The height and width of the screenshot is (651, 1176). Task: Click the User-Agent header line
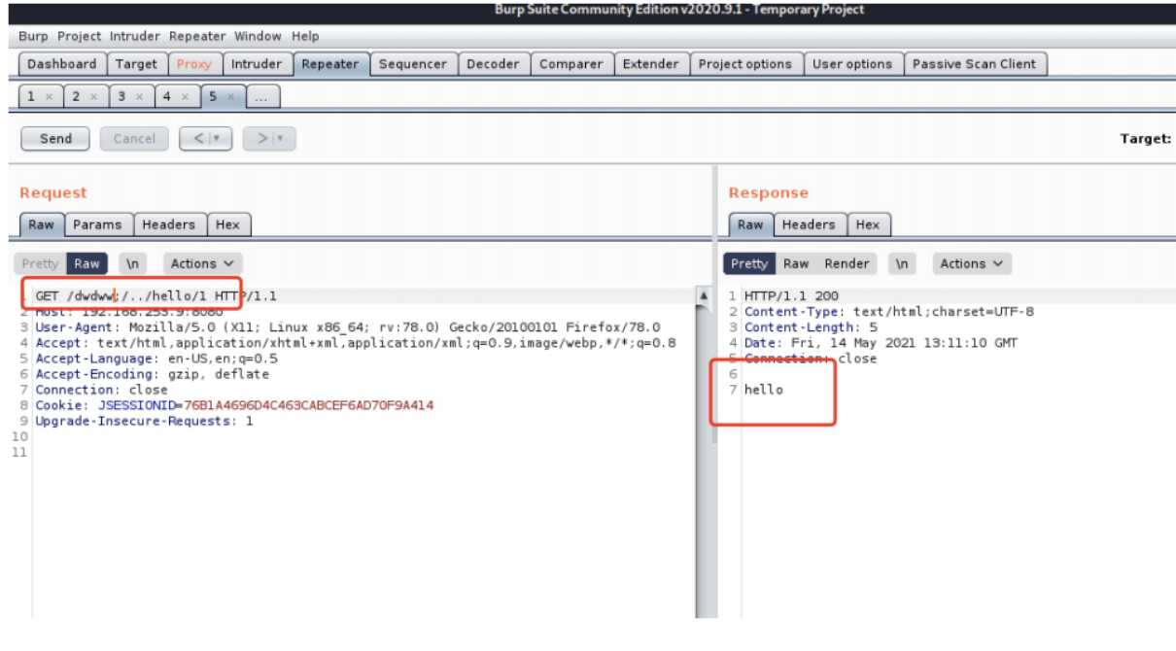pyautogui.click(x=348, y=327)
